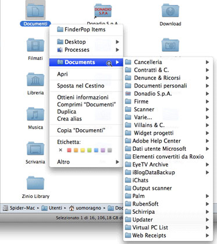This screenshot has width=217, height=244.
Task: Open Dati utente Microsoft submenu item
Action: click(168, 148)
